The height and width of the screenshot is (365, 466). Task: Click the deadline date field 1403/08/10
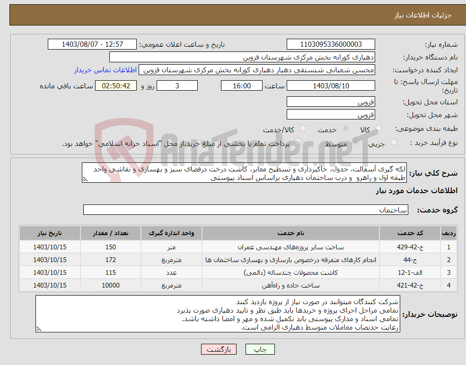(x=331, y=85)
